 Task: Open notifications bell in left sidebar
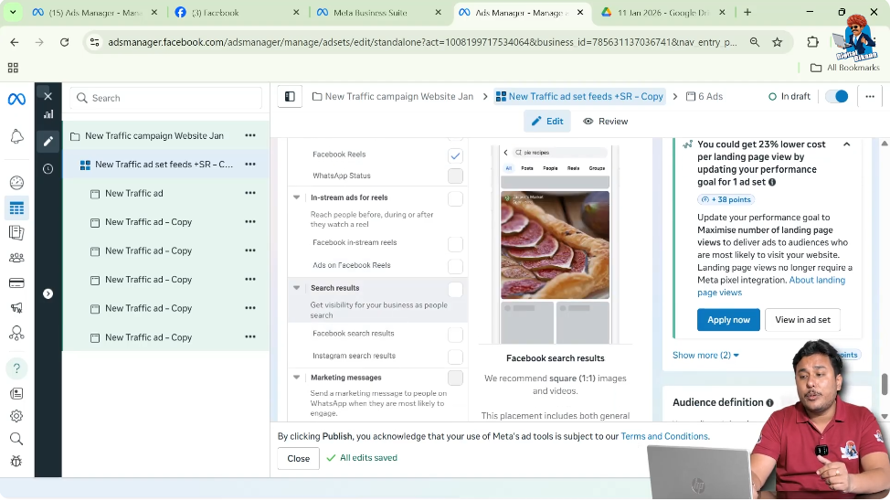pos(16,136)
